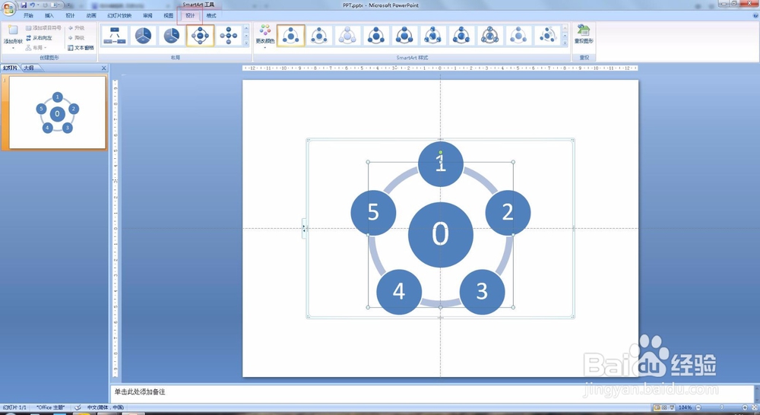Click 添加项目符号
This screenshot has width=760, height=415.
43,28
